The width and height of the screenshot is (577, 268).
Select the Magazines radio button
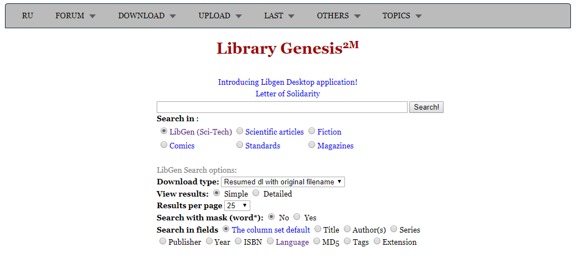pos(312,145)
